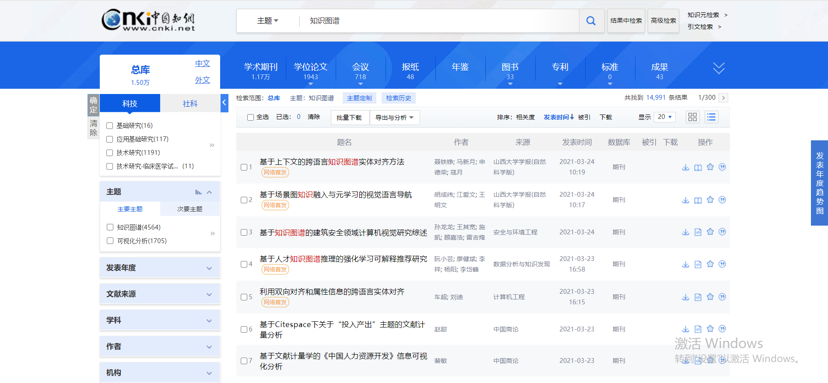Expand the 文献来源 filter panel
Image resolution: width=828 pixels, height=383 pixels.
pyautogui.click(x=160, y=294)
